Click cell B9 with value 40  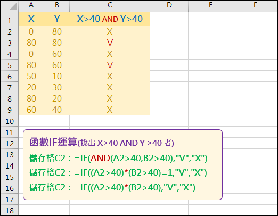coord(57,110)
